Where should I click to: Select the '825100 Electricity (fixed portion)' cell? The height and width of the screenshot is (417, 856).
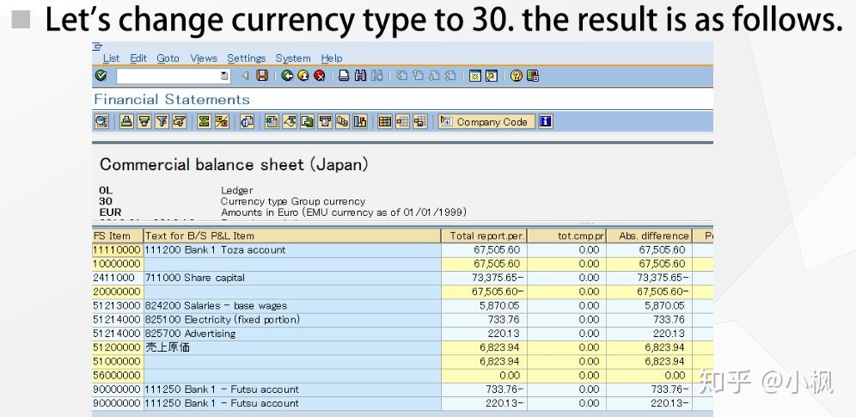coord(292,319)
